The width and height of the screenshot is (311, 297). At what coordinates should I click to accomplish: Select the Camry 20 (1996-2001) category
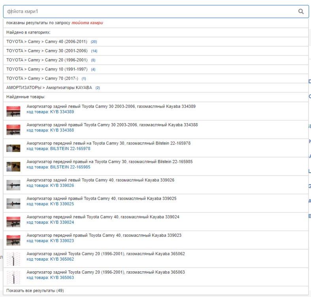47,60
